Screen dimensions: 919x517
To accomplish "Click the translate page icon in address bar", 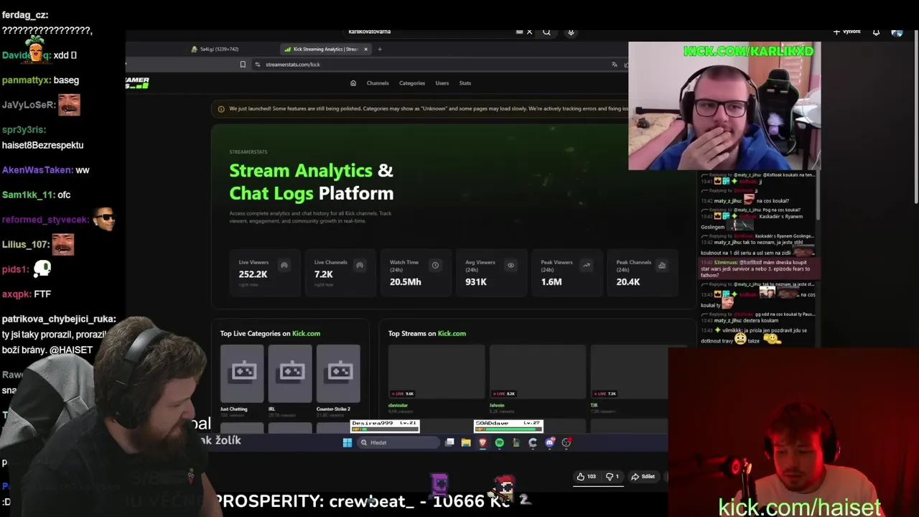I will click(614, 65).
